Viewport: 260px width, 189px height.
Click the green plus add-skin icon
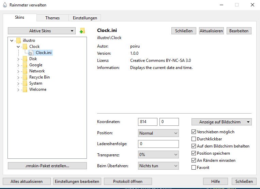82,31
